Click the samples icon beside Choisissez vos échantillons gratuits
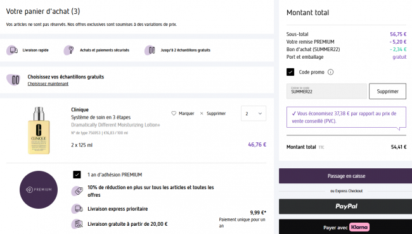Screen dimensions: 412x234 pyautogui.click(x=13, y=80)
